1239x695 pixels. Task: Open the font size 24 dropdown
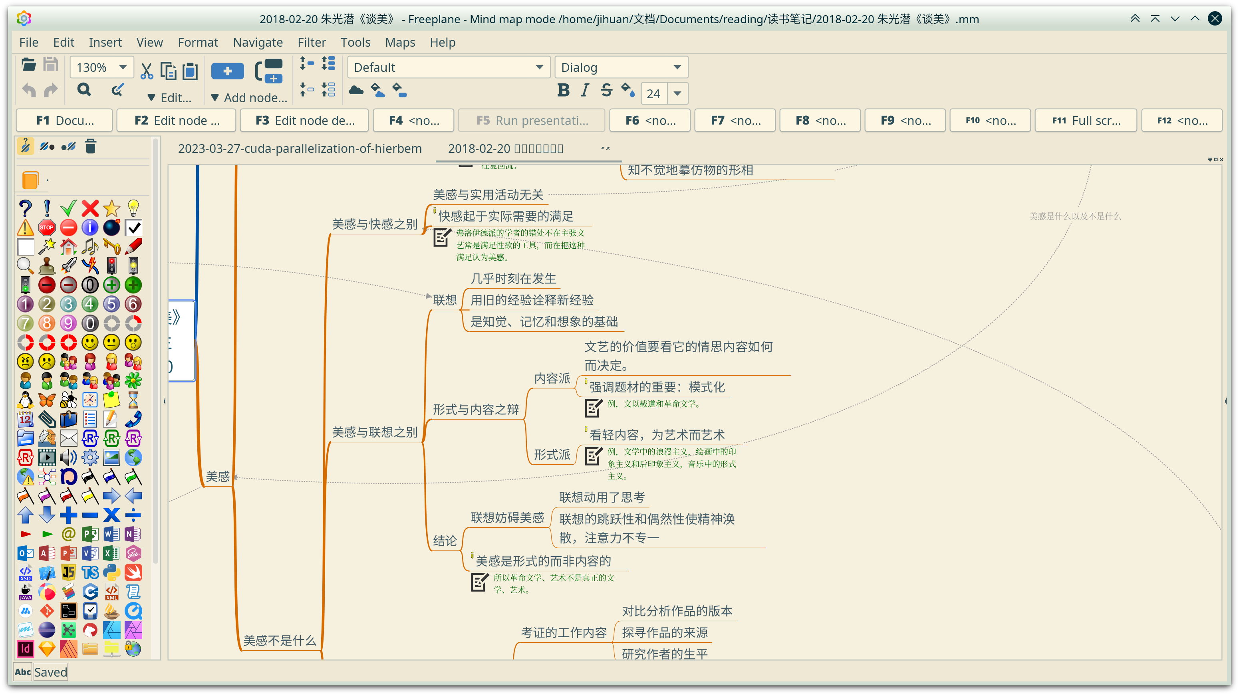677,93
